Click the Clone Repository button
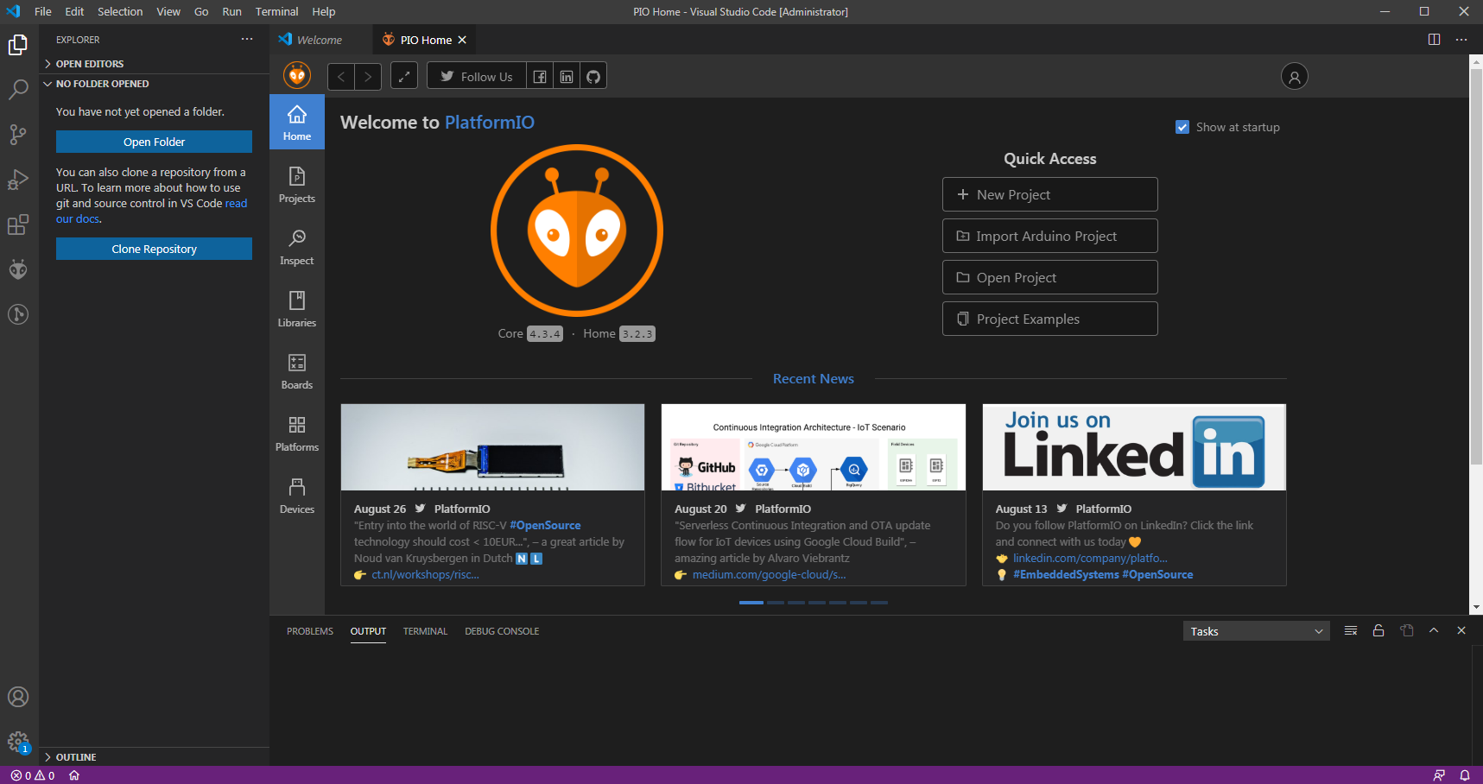This screenshot has width=1483, height=784. point(154,249)
